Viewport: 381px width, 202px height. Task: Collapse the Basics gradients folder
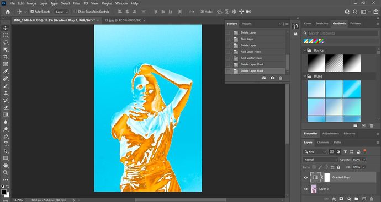tap(304, 50)
